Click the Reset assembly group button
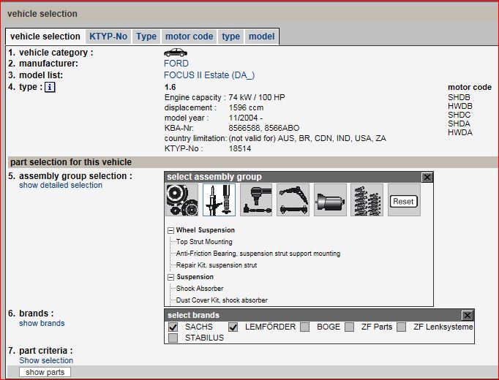This screenshot has width=499, height=380. (x=403, y=201)
